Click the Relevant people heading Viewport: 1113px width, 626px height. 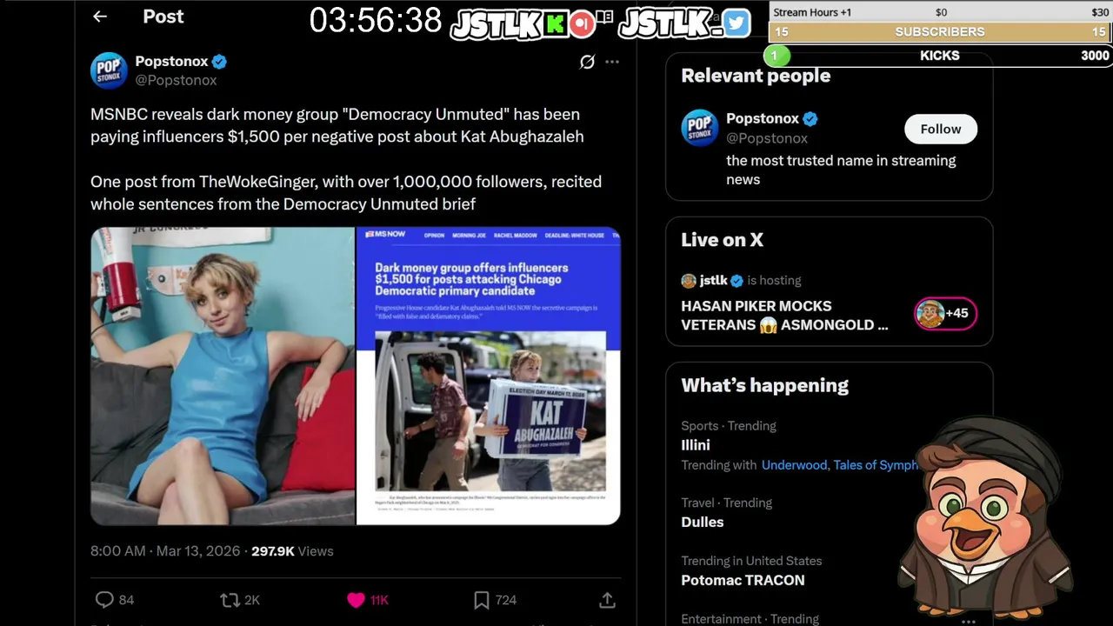(x=756, y=77)
